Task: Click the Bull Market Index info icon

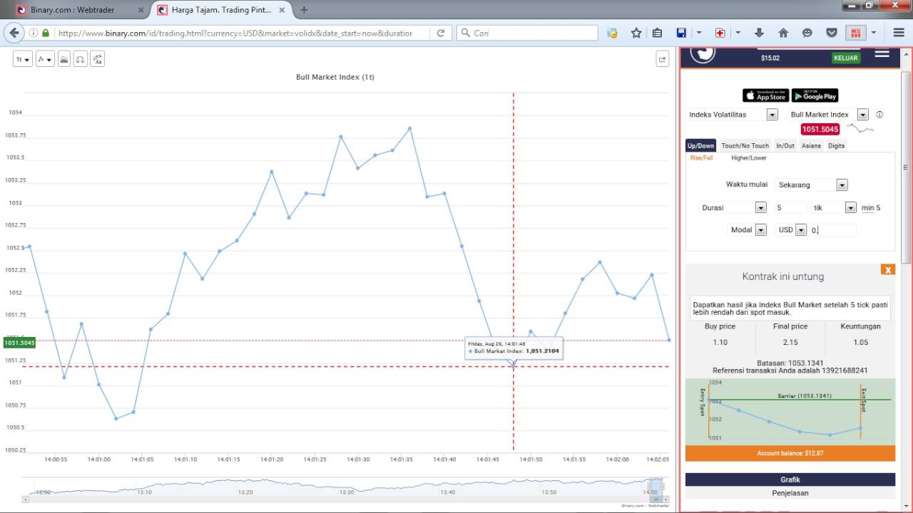Action: click(x=879, y=115)
